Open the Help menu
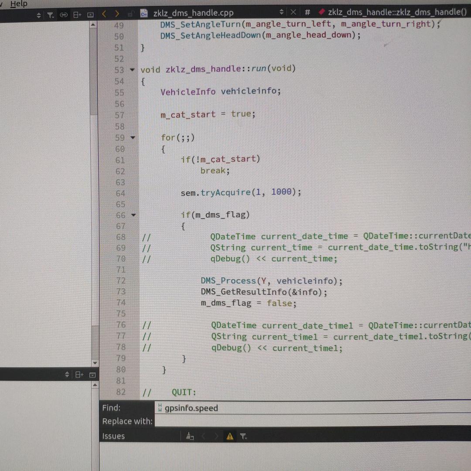The width and height of the screenshot is (471, 471). pos(18,4)
